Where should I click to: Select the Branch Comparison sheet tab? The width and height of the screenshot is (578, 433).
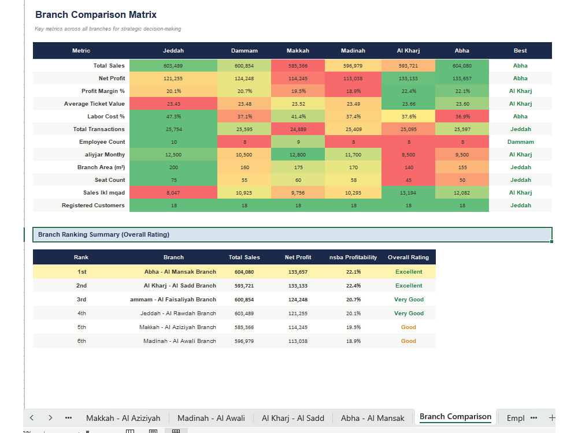[455, 417]
